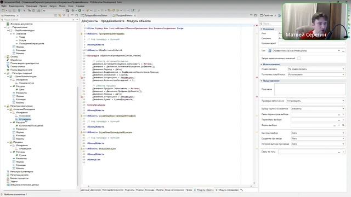
Task: Switch to the Модуль менеджера bottom tab
Action: coord(227,190)
